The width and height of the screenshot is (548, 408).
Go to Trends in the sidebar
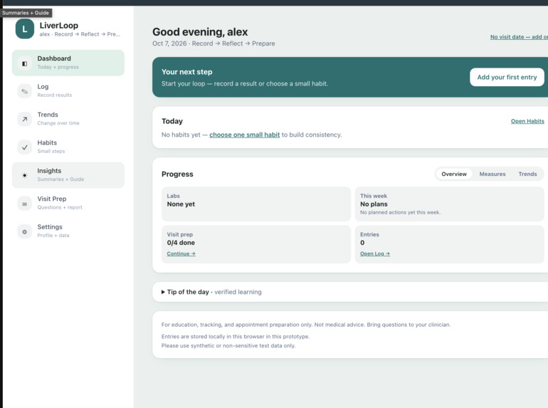point(68,118)
